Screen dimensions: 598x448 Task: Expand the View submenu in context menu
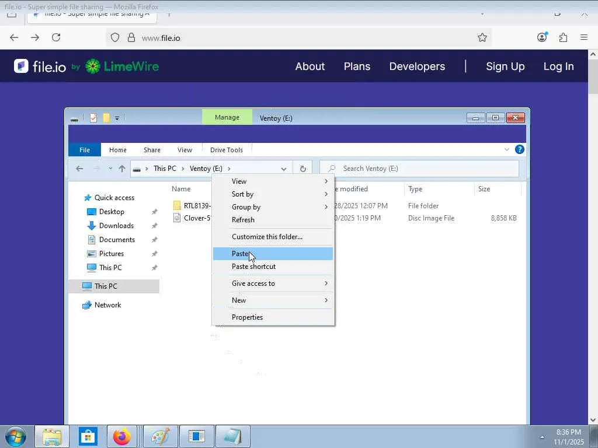[x=273, y=181]
